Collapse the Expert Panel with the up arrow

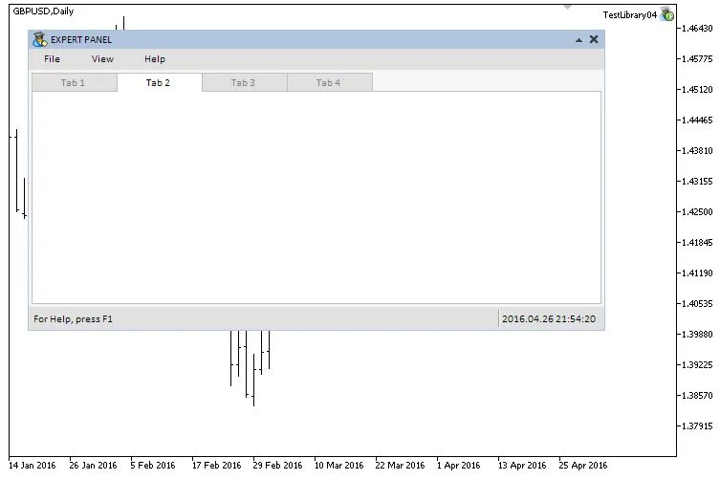click(x=579, y=40)
